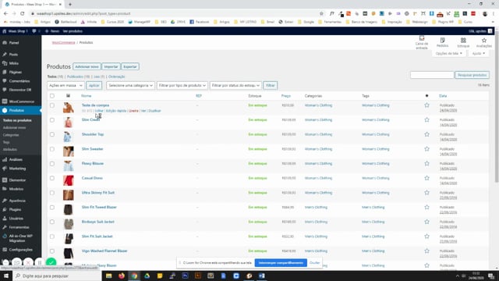The image size is (499, 281).
Task: Open the Plugins sidebar menu item
Action: tap(15, 209)
